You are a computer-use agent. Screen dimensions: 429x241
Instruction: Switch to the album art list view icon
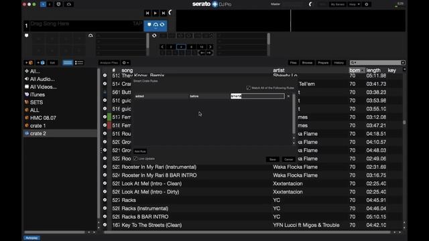[79, 62]
